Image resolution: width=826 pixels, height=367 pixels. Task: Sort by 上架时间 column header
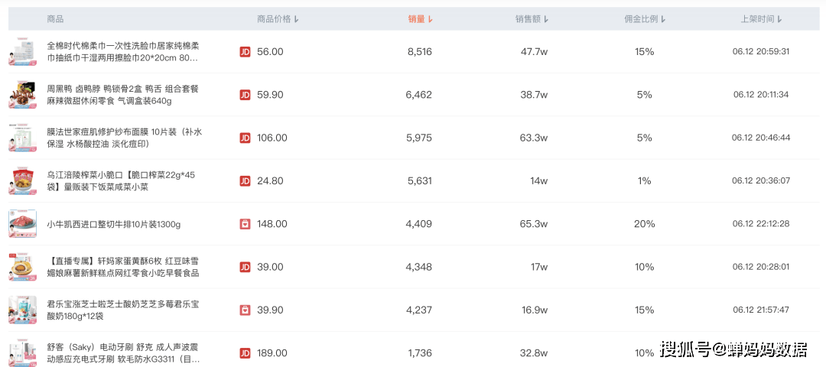coord(761,19)
